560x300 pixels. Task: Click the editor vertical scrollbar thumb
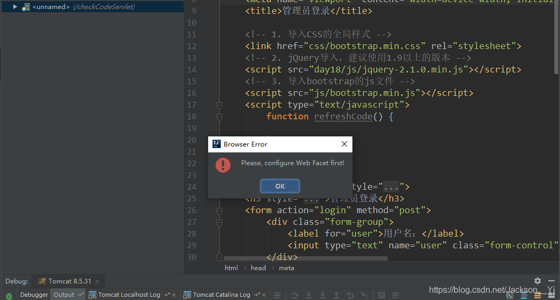(556, 37)
